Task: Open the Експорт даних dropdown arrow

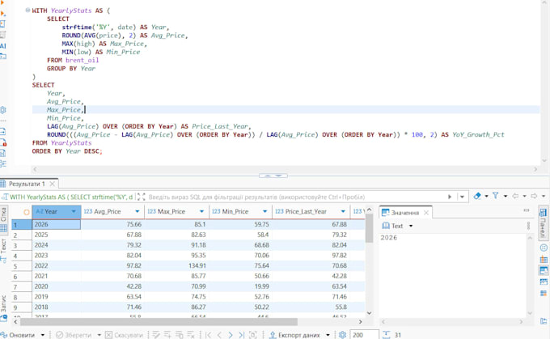Action: (328, 335)
